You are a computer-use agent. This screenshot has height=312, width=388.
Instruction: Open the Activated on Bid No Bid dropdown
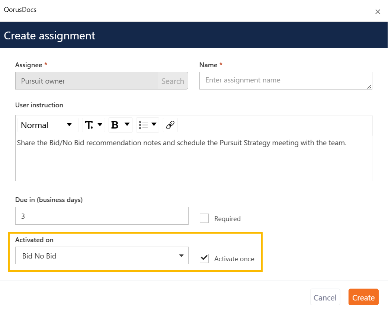(102, 256)
